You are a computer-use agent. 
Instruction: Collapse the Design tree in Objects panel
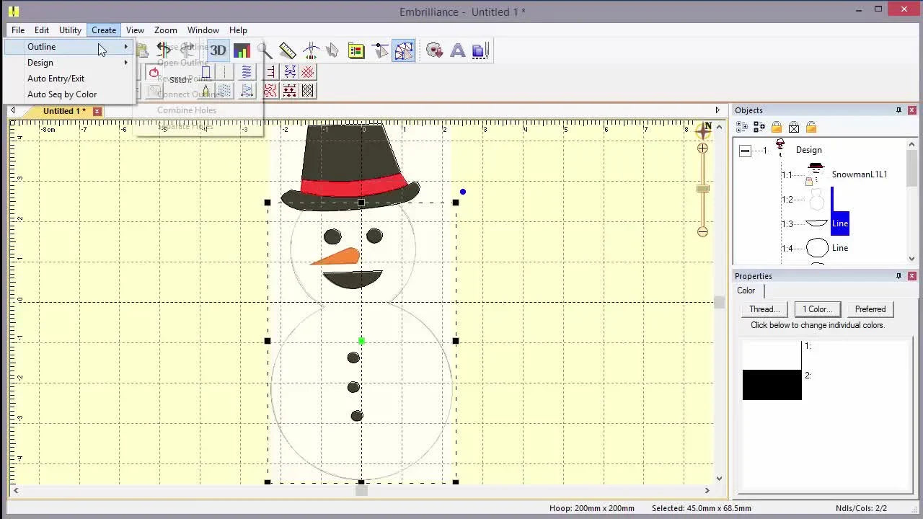coord(745,150)
